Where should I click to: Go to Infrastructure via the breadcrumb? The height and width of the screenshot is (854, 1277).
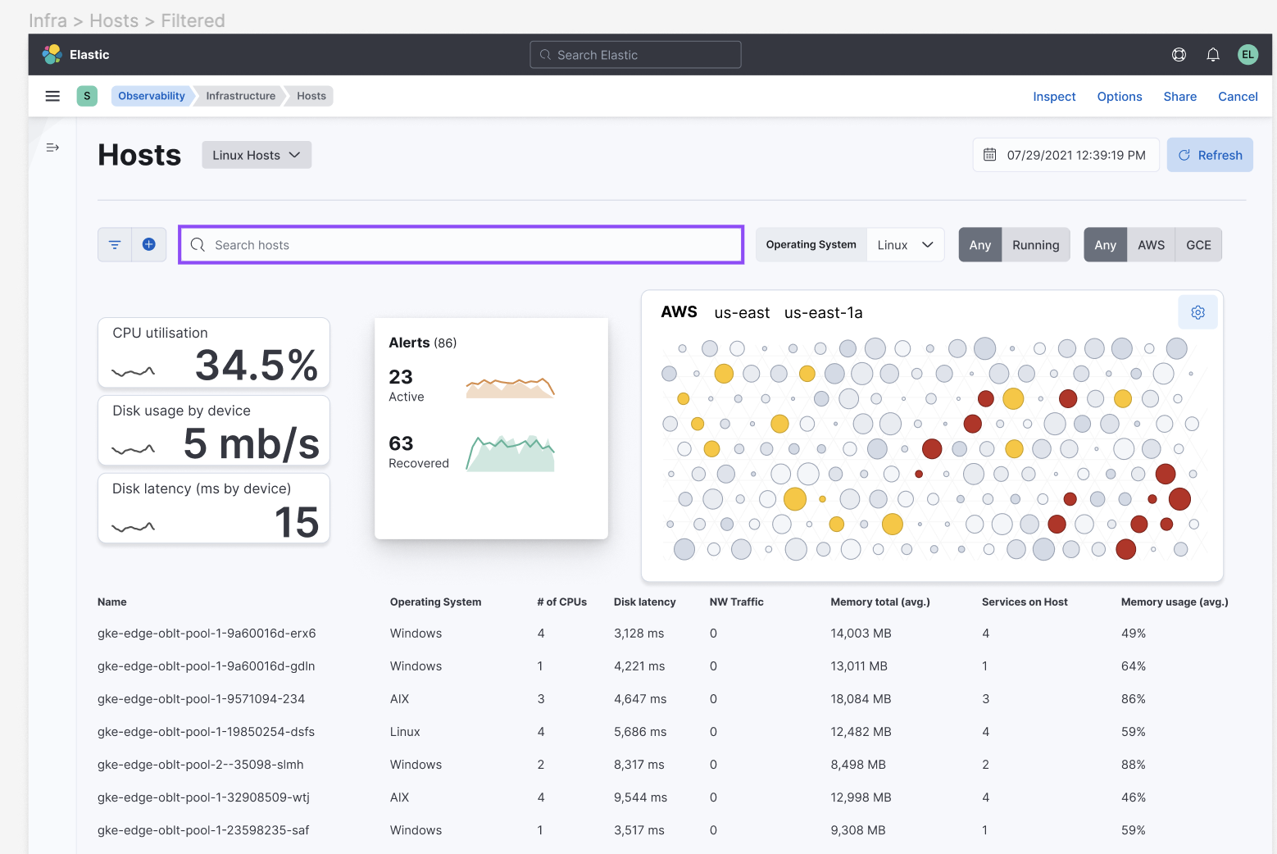tap(241, 96)
